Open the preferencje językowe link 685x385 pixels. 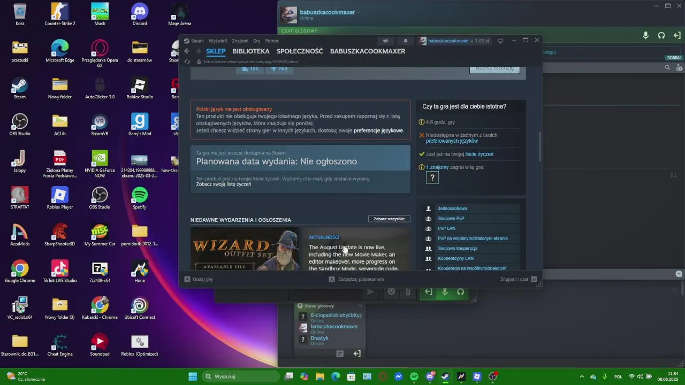coord(378,130)
